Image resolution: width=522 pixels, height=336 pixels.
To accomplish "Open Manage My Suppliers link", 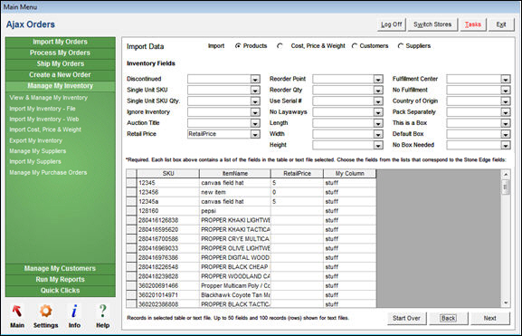I will [38, 151].
